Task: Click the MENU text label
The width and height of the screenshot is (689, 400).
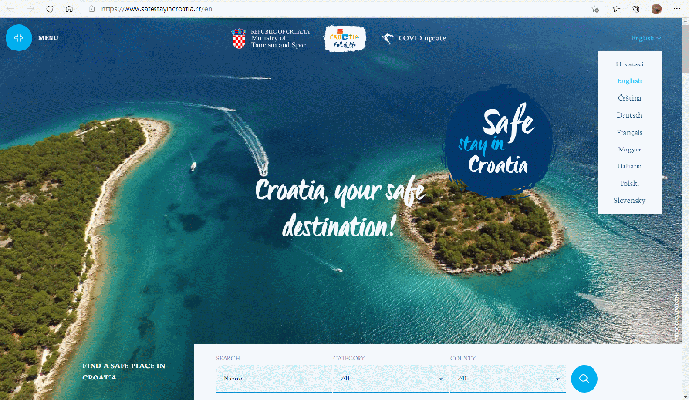Action: click(49, 38)
